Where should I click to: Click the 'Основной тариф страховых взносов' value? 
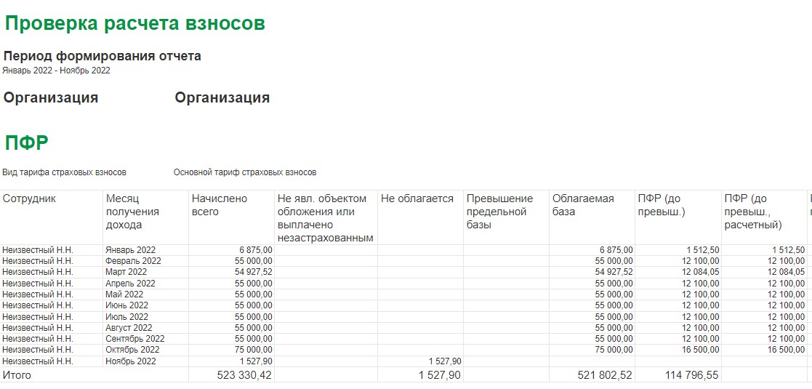pyautogui.click(x=245, y=172)
